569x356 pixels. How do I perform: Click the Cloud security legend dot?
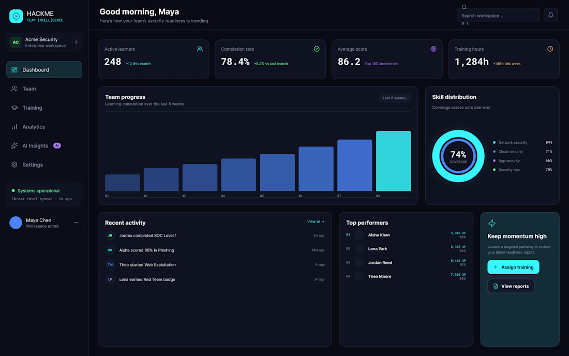(x=494, y=152)
